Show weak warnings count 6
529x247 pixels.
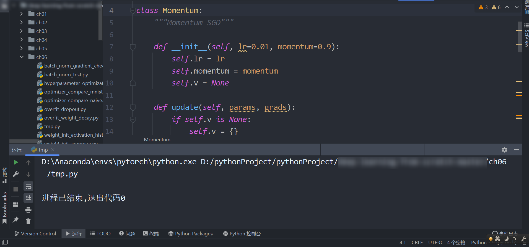pyautogui.click(x=496, y=7)
